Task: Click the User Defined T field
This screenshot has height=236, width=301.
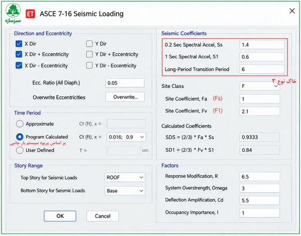Action: tap(123, 151)
